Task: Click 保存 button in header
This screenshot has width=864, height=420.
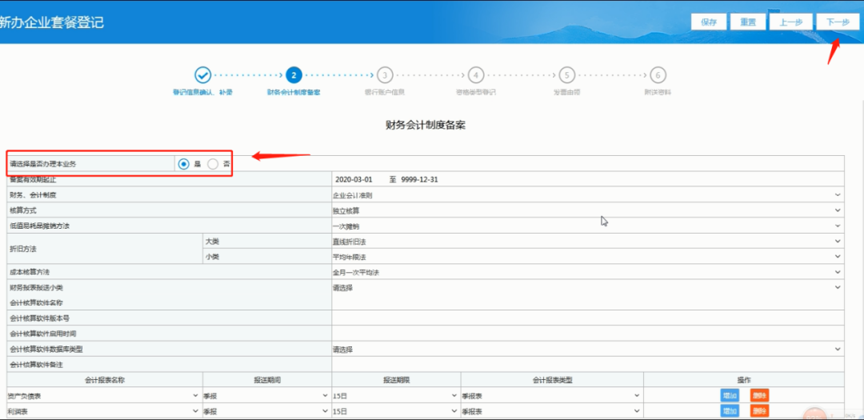Action: click(709, 22)
